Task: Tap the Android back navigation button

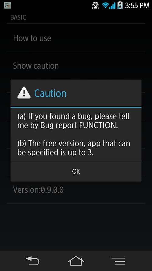Action: pos(33,261)
